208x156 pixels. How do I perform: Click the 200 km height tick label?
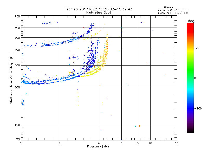pyautogui.click(x=17, y=87)
